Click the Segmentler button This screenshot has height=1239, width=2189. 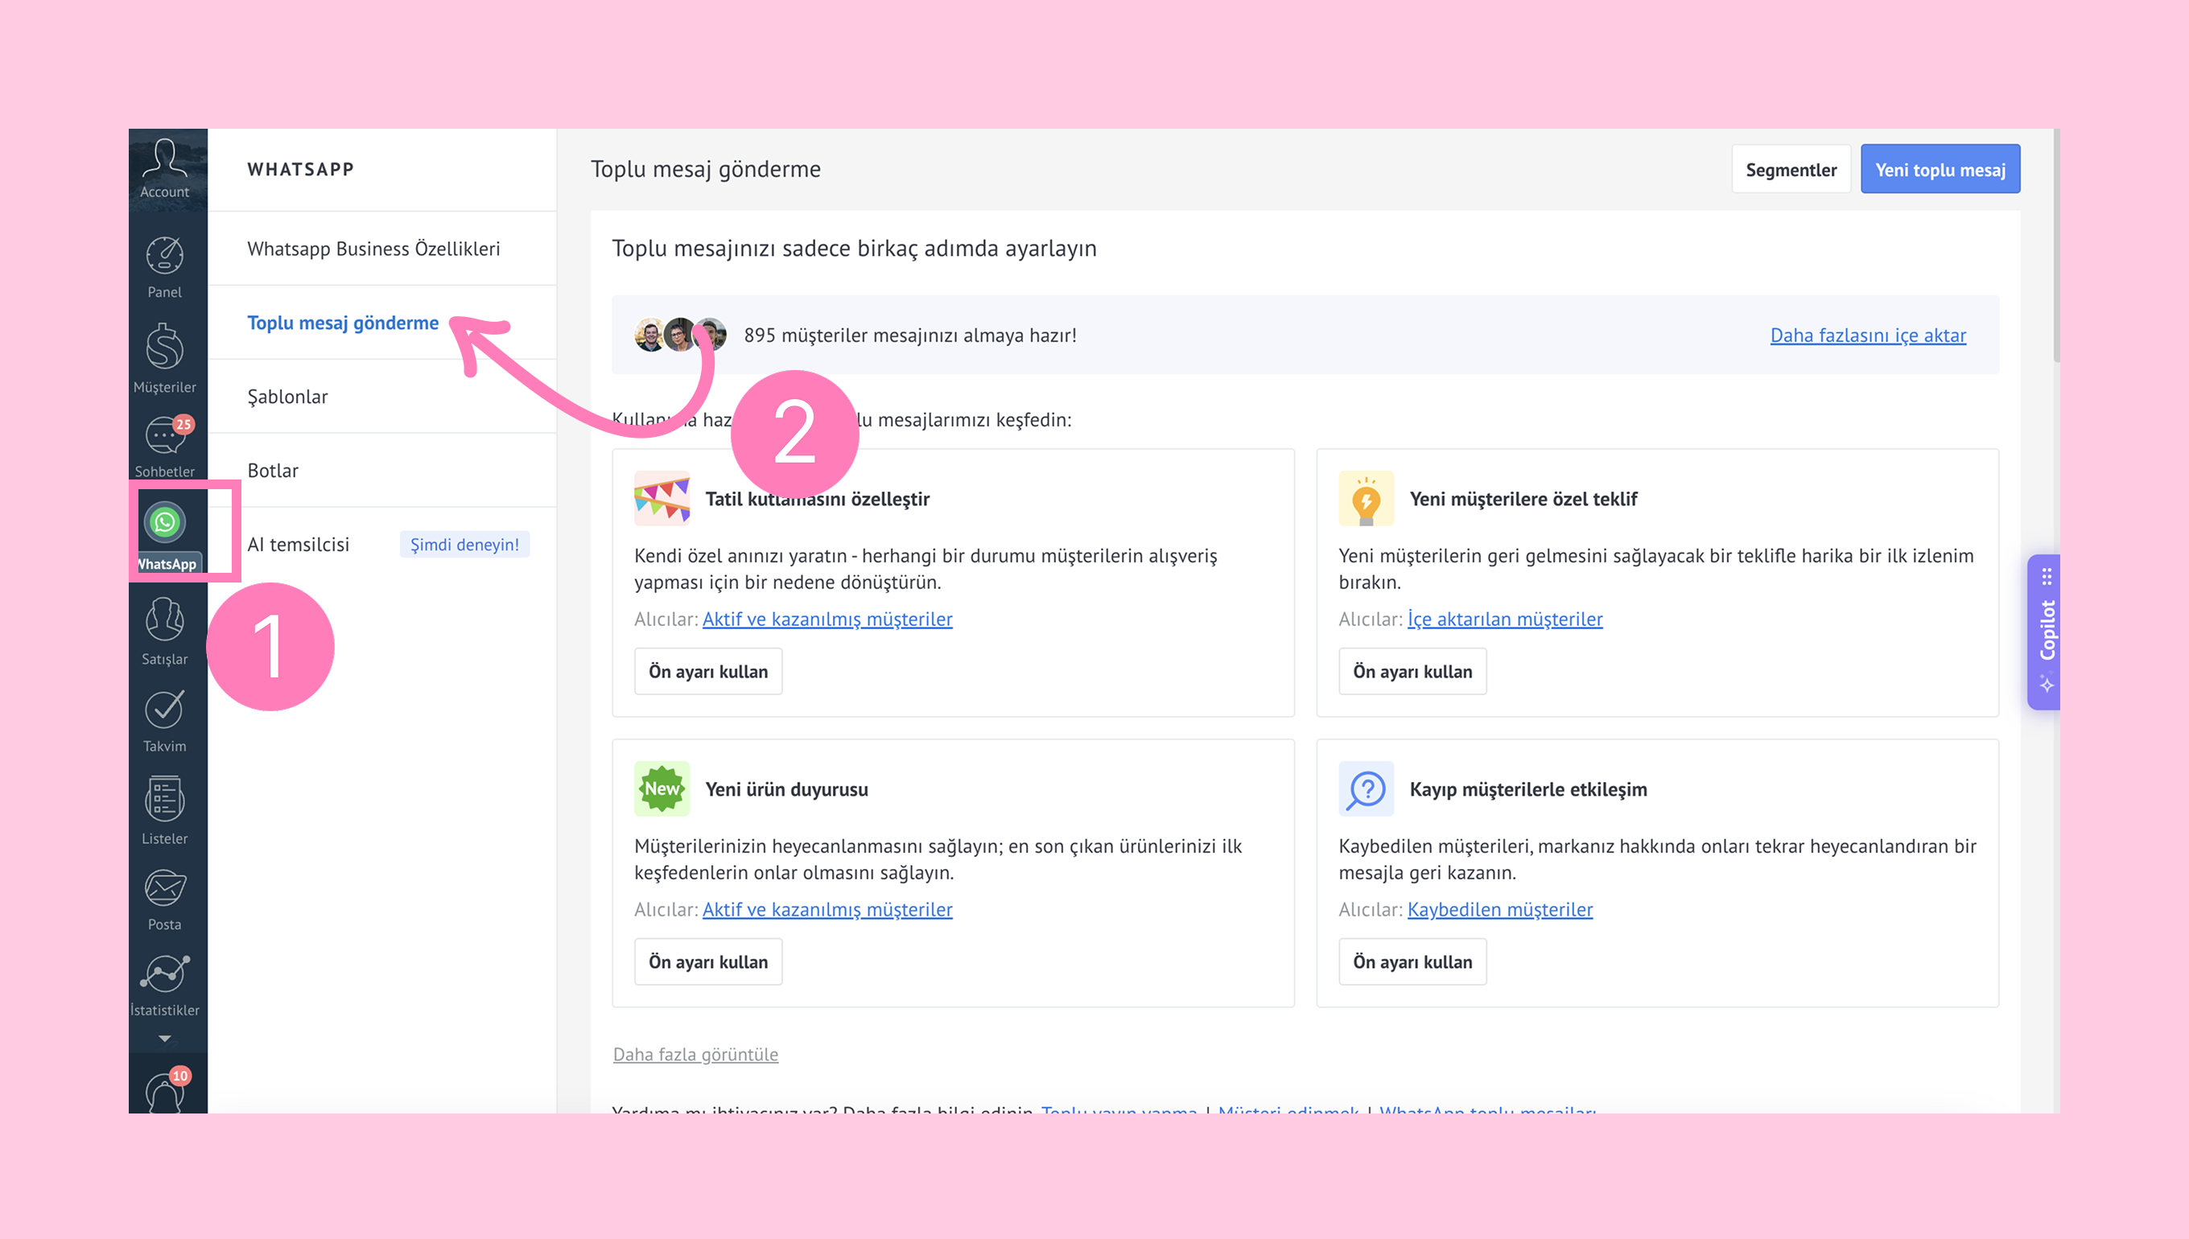(1791, 169)
